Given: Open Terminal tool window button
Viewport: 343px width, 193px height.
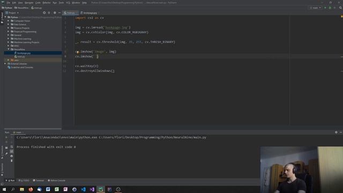Looking at the screenshot, I should pyautogui.click(x=38, y=181).
